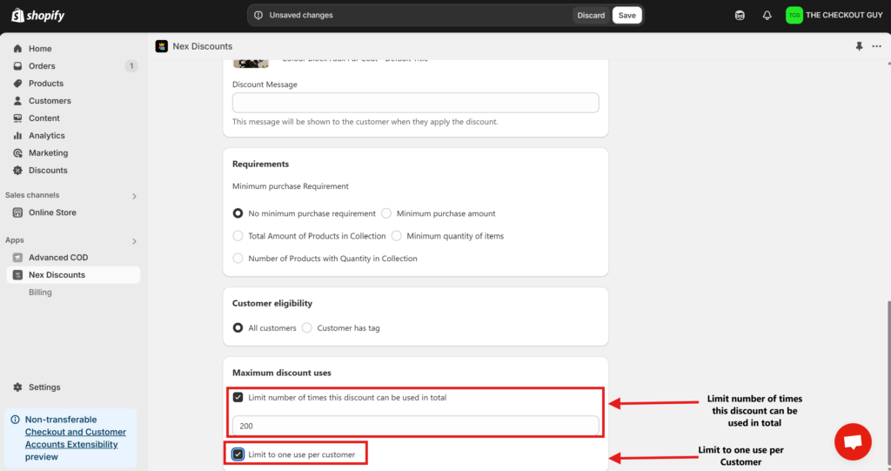Click the Customers person icon
Viewport: 891px width, 471px height.
17,101
